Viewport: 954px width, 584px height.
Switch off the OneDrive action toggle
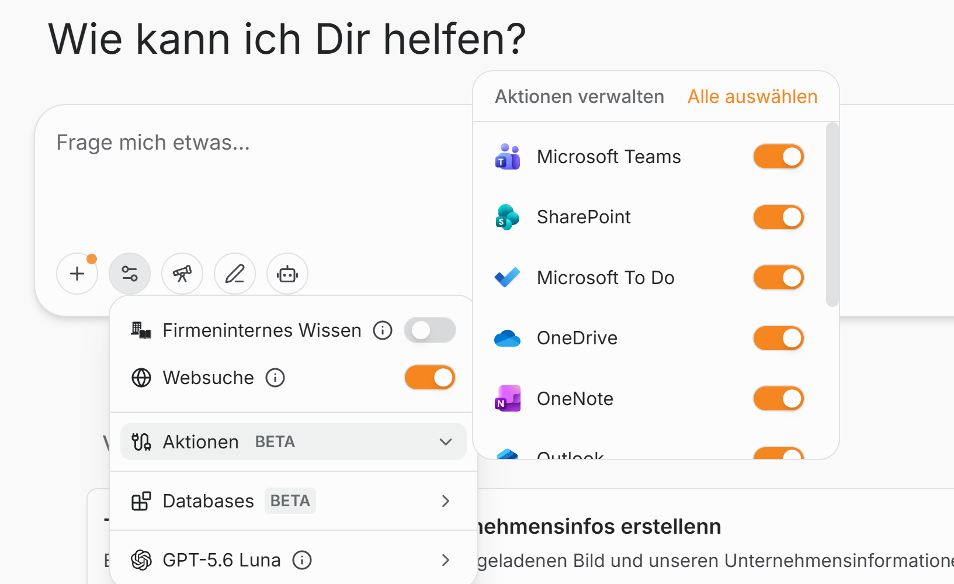(x=779, y=338)
